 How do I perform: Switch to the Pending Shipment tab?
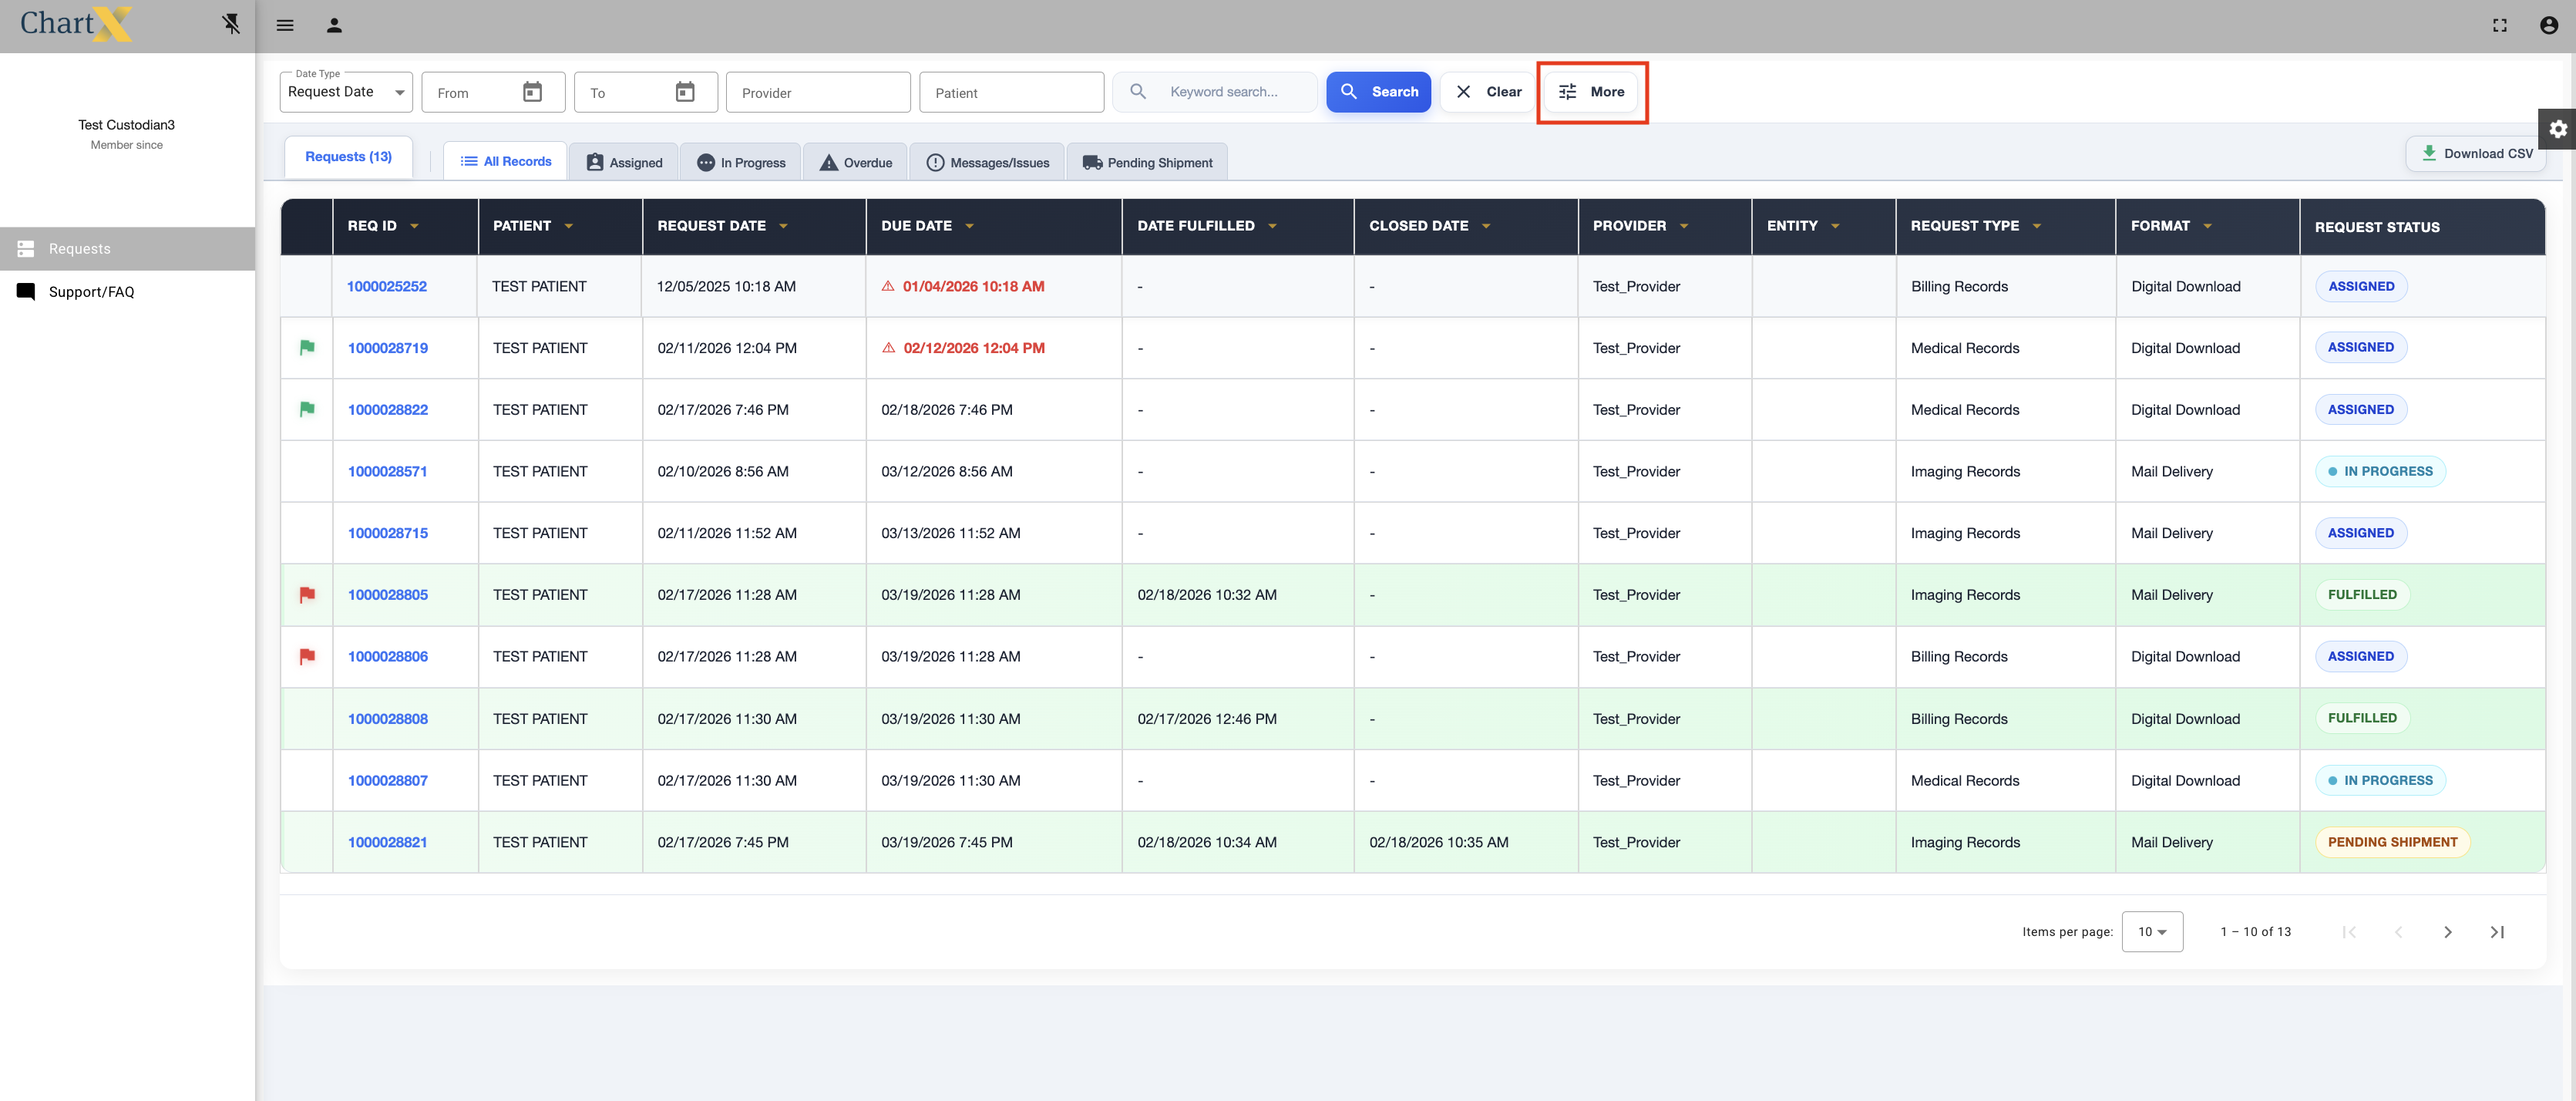[1147, 163]
